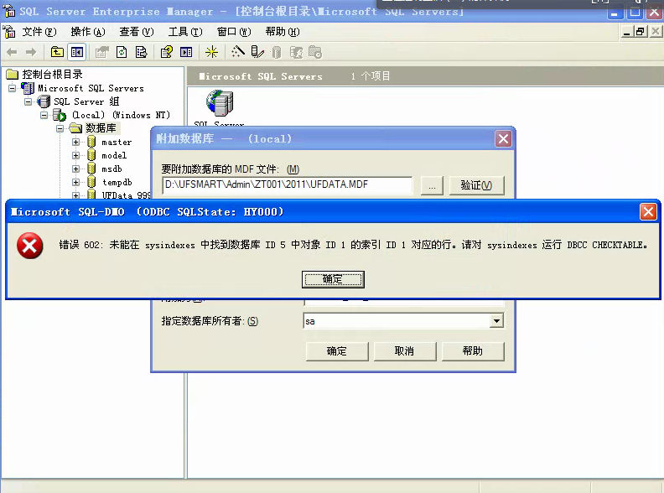This screenshot has width=664, height=493.
Task: Click the greyed New Database cylinder icon
Action: [x=277, y=53]
